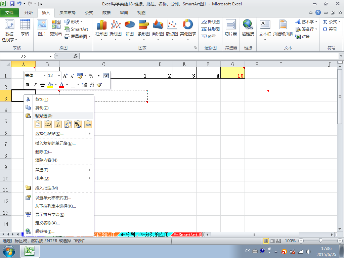The image size is (344, 258).
Task: Toggle Italic in the mini toolbar
Action: tap(35, 85)
